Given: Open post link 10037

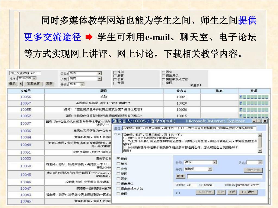Looking at the screenshot, I should click(x=26, y=123).
